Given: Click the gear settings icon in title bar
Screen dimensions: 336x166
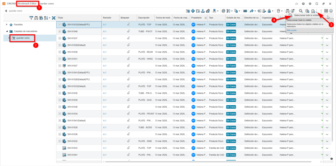Looking at the screenshot, I should pos(310,4).
